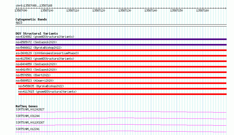The image size is (234, 135).
Task: Click the purple bar under nsv6565072
Action: click(x=121, y=45)
